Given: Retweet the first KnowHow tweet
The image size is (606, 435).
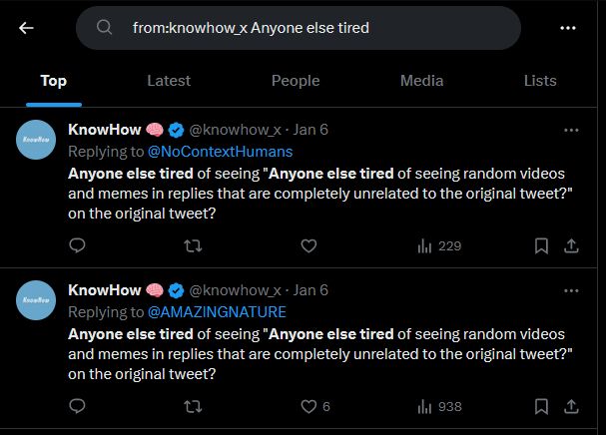Looking at the screenshot, I should click(x=194, y=245).
